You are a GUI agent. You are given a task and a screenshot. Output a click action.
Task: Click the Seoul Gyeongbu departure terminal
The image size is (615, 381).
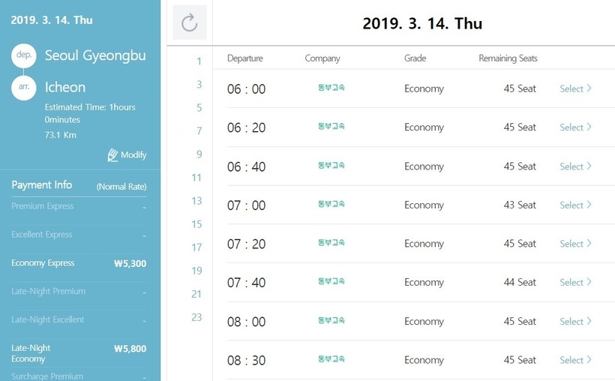pos(95,56)
